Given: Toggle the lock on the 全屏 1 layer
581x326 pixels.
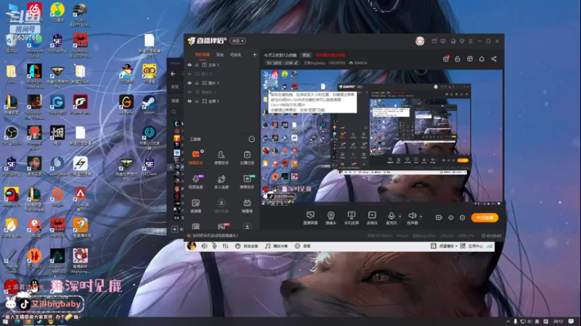Looking at the screenshot, I should (197, 101).
